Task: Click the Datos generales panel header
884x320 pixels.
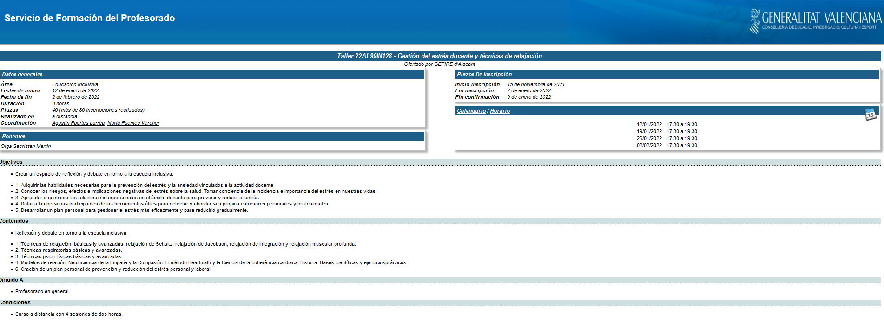Action: click(x=22, y=75)
